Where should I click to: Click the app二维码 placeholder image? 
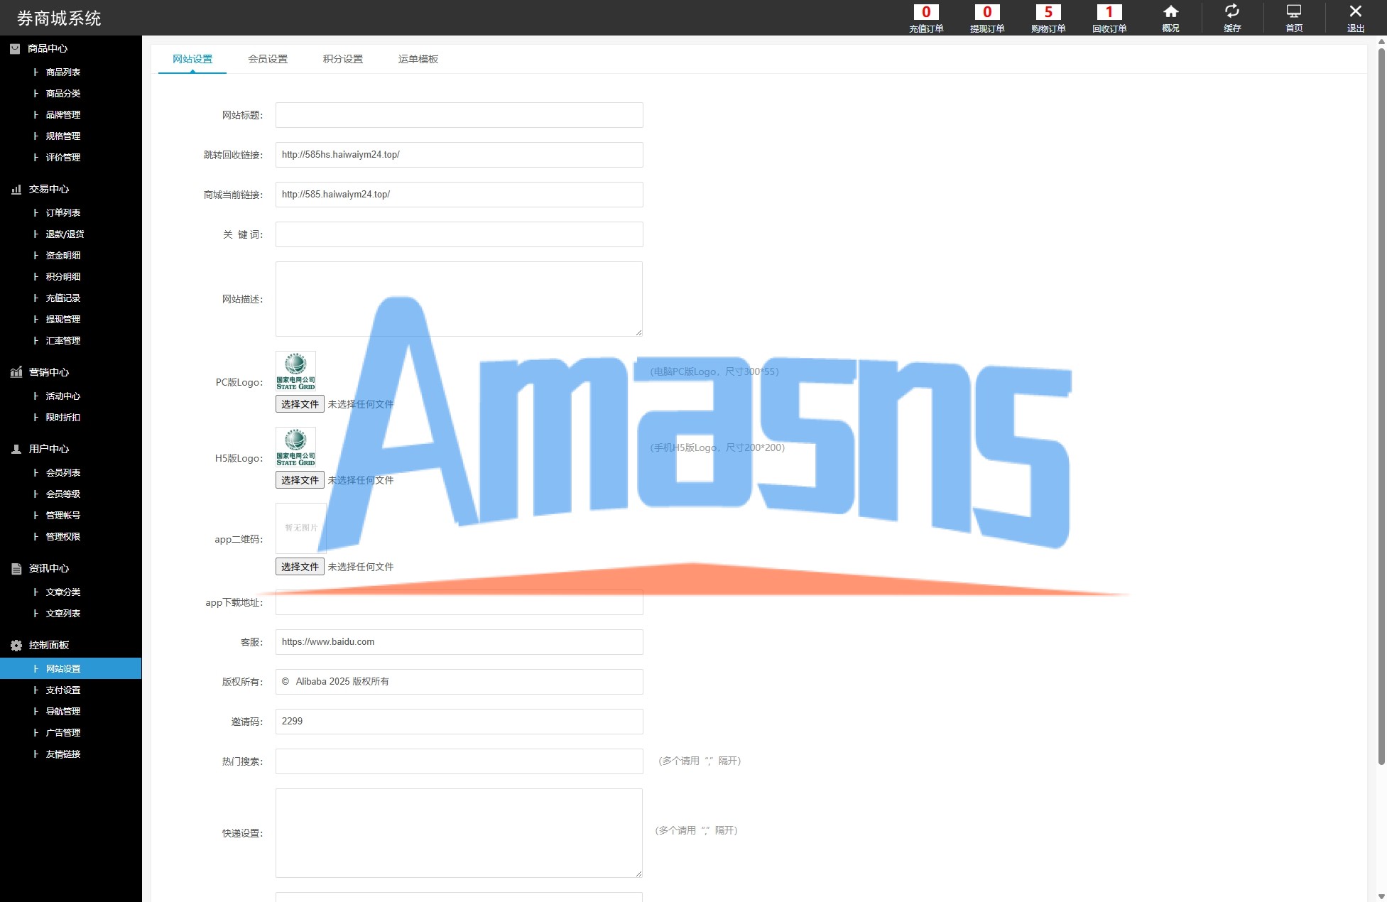(301, 528)
